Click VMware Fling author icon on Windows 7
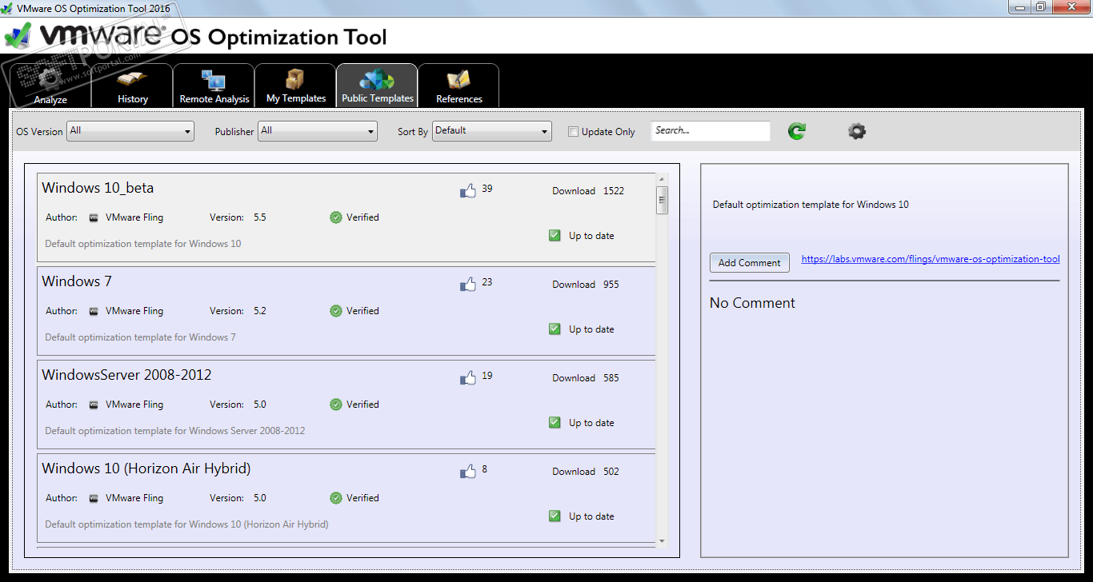Image resolution: width=1093 pixels, height=582 pixels. 94,311
